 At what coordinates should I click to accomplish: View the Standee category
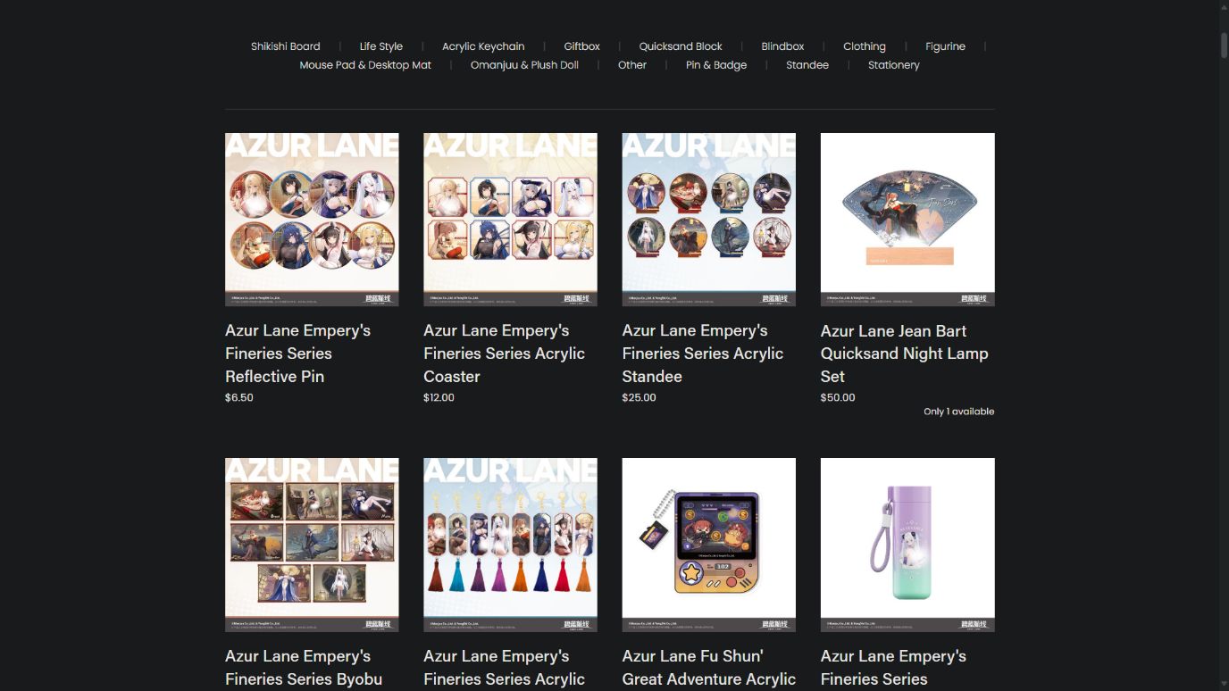point(807,65)
